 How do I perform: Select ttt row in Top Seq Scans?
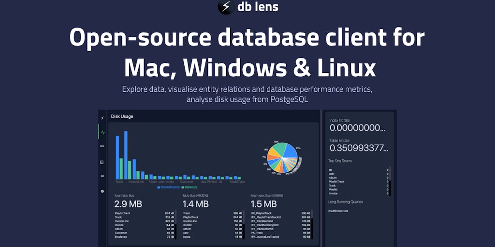click(x=358, y=170)
